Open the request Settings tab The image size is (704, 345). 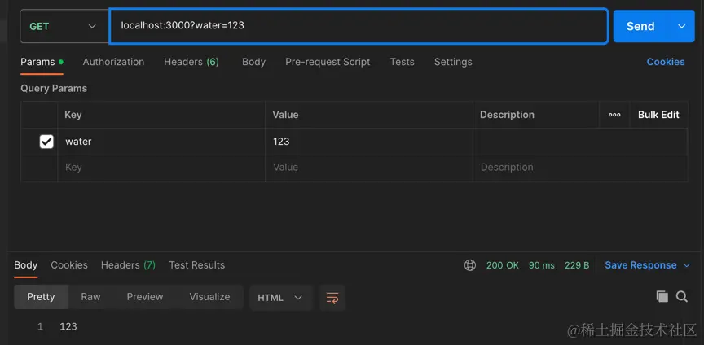tap(453, 62)
